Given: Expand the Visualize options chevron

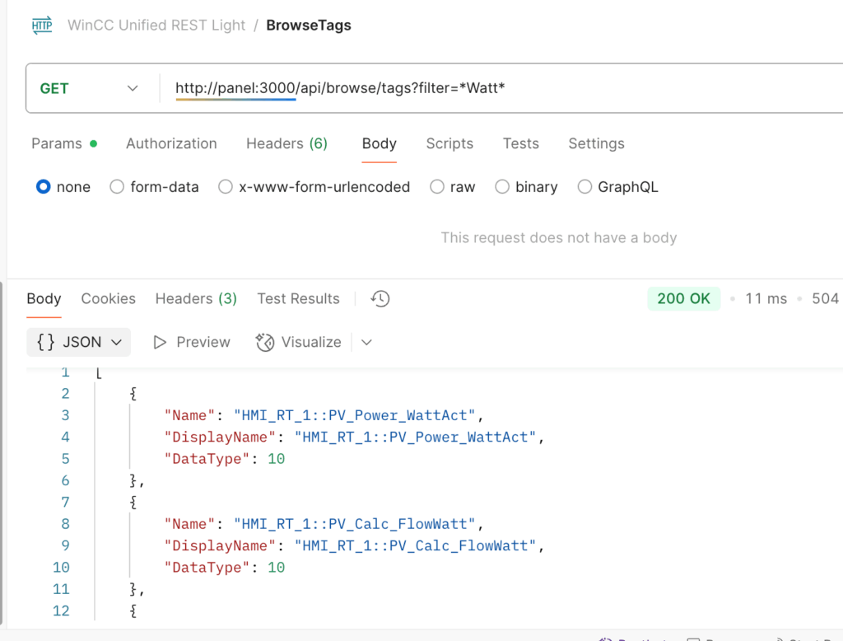Looking at the screenshot, I should click(366, 342).
